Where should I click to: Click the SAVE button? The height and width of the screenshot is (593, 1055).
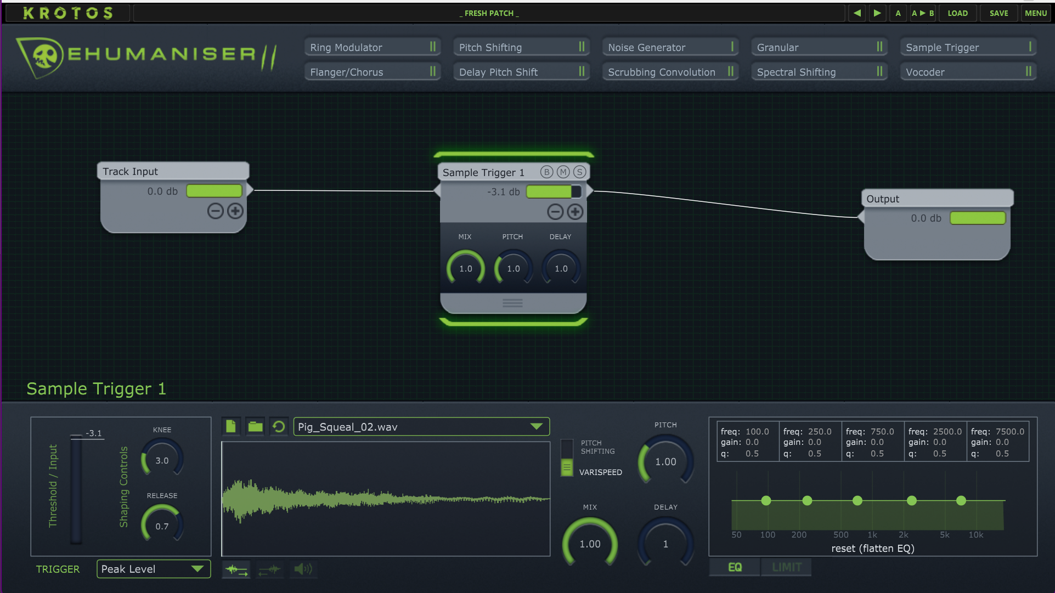998,13
